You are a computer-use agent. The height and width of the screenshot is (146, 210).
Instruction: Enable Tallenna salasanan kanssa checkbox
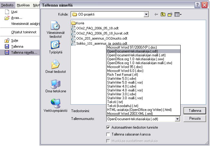coord(108,134)
